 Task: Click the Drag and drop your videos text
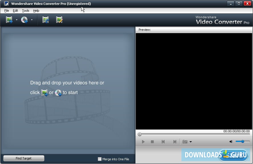(67, 83)
